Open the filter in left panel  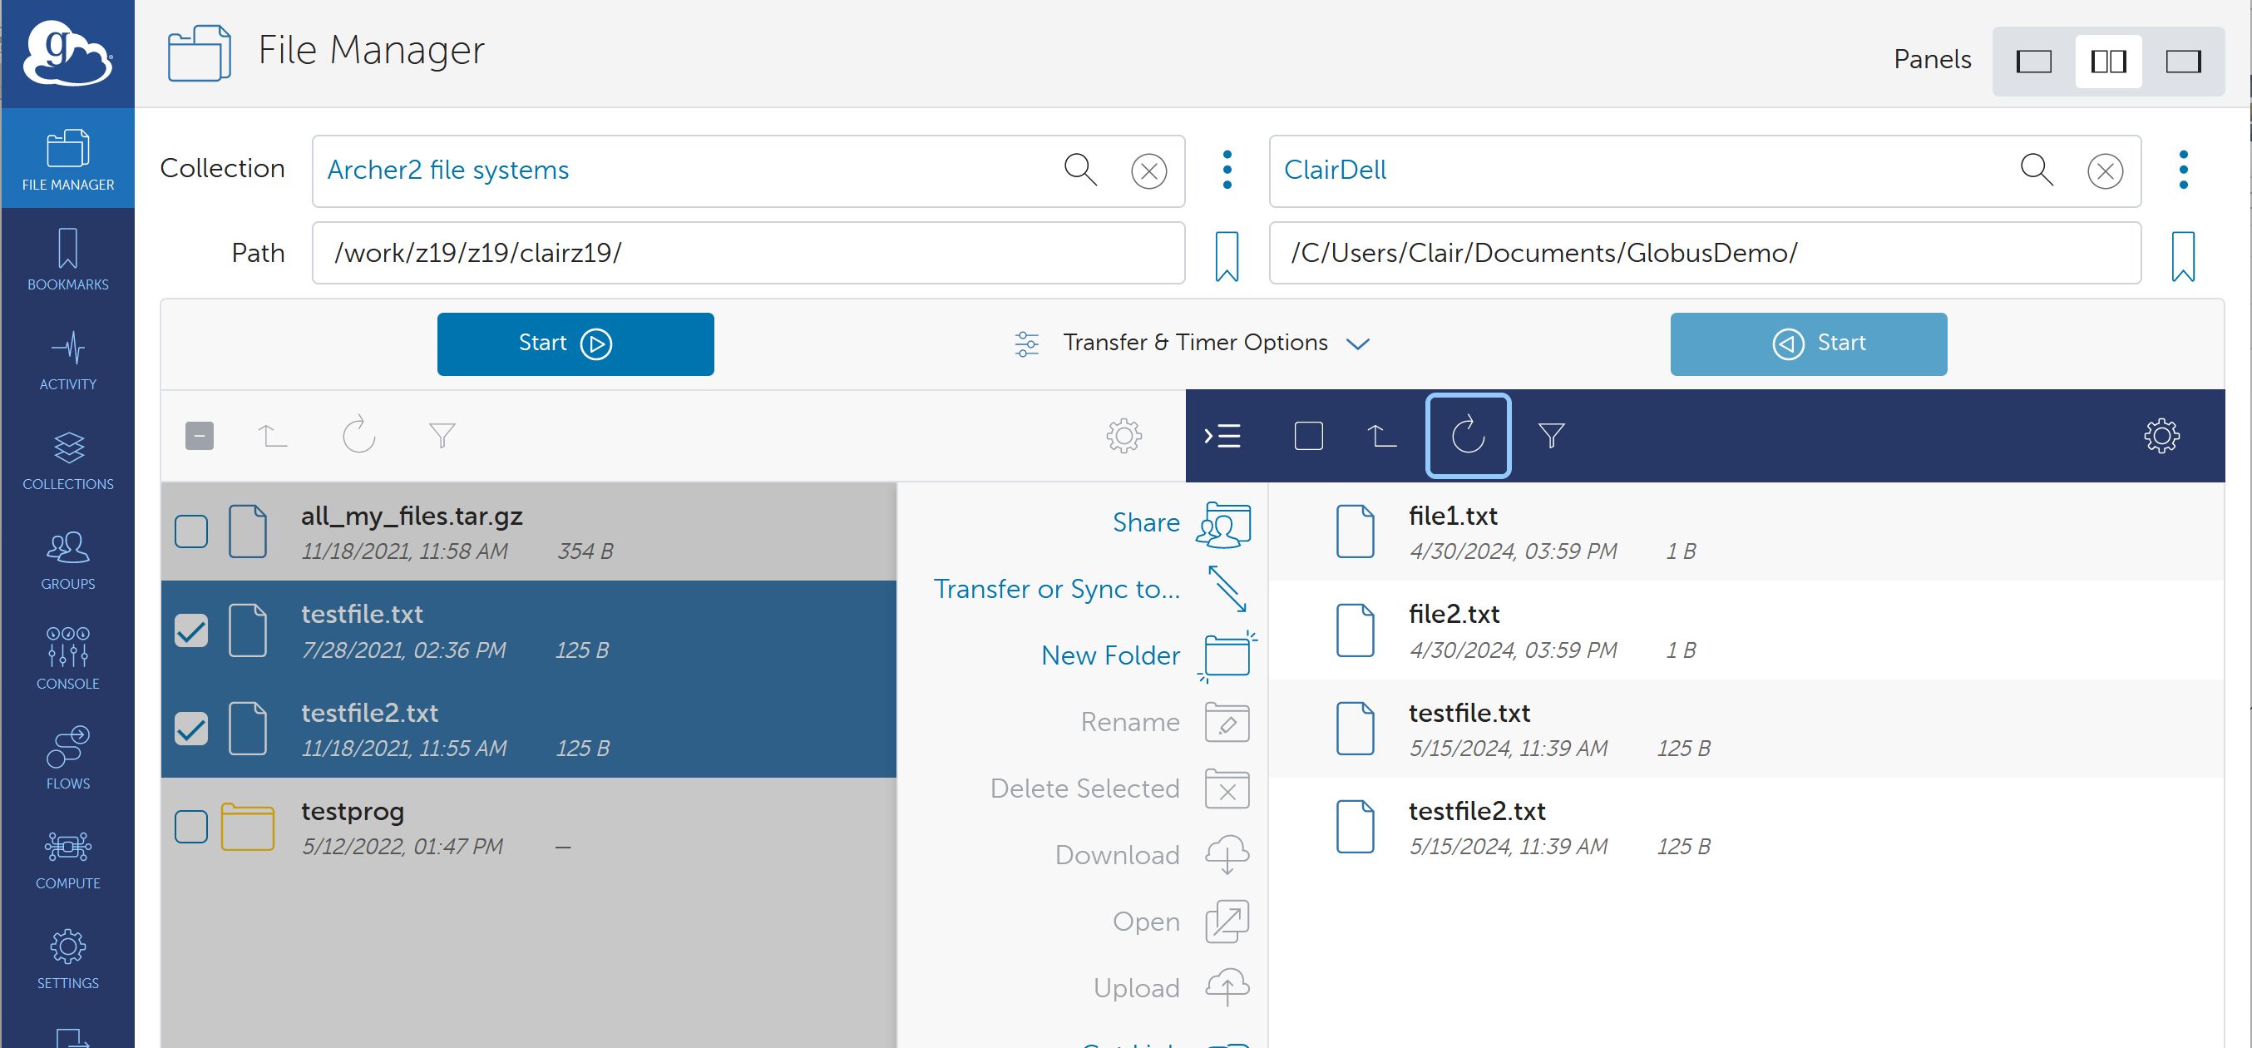[x=442, y=435]
